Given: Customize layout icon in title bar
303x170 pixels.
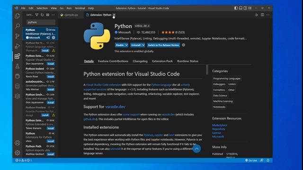Looking at the screenshot, I should point(250,8).
